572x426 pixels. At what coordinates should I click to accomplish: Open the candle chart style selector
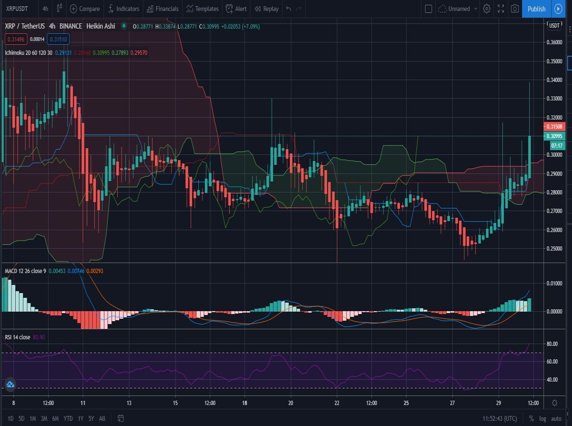pyautogui.click(x=59, y=9)
